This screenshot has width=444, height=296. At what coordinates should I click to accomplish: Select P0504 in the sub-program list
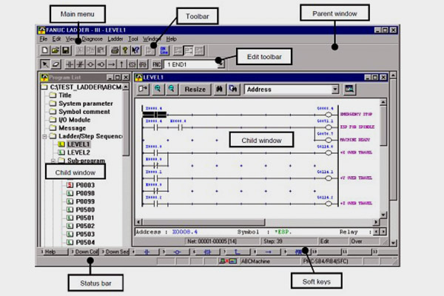(x=85, y=243)
